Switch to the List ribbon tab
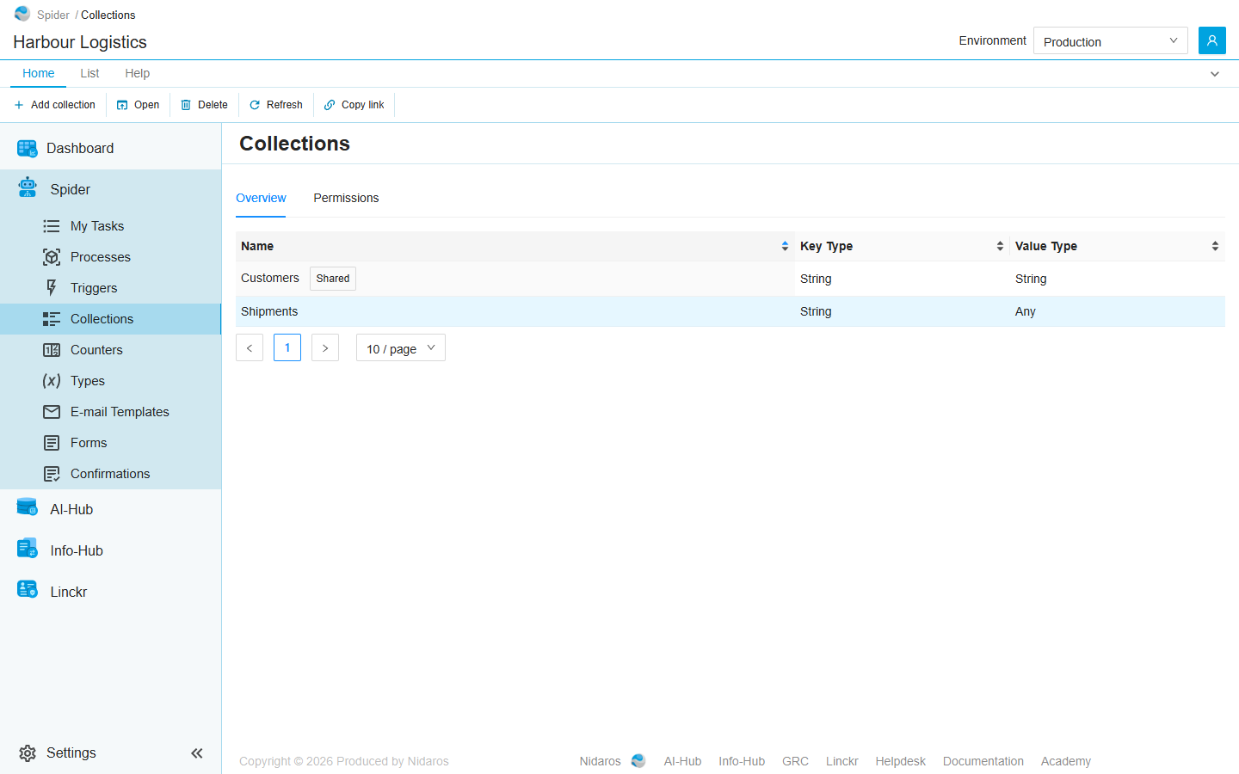 click(89, 73)
